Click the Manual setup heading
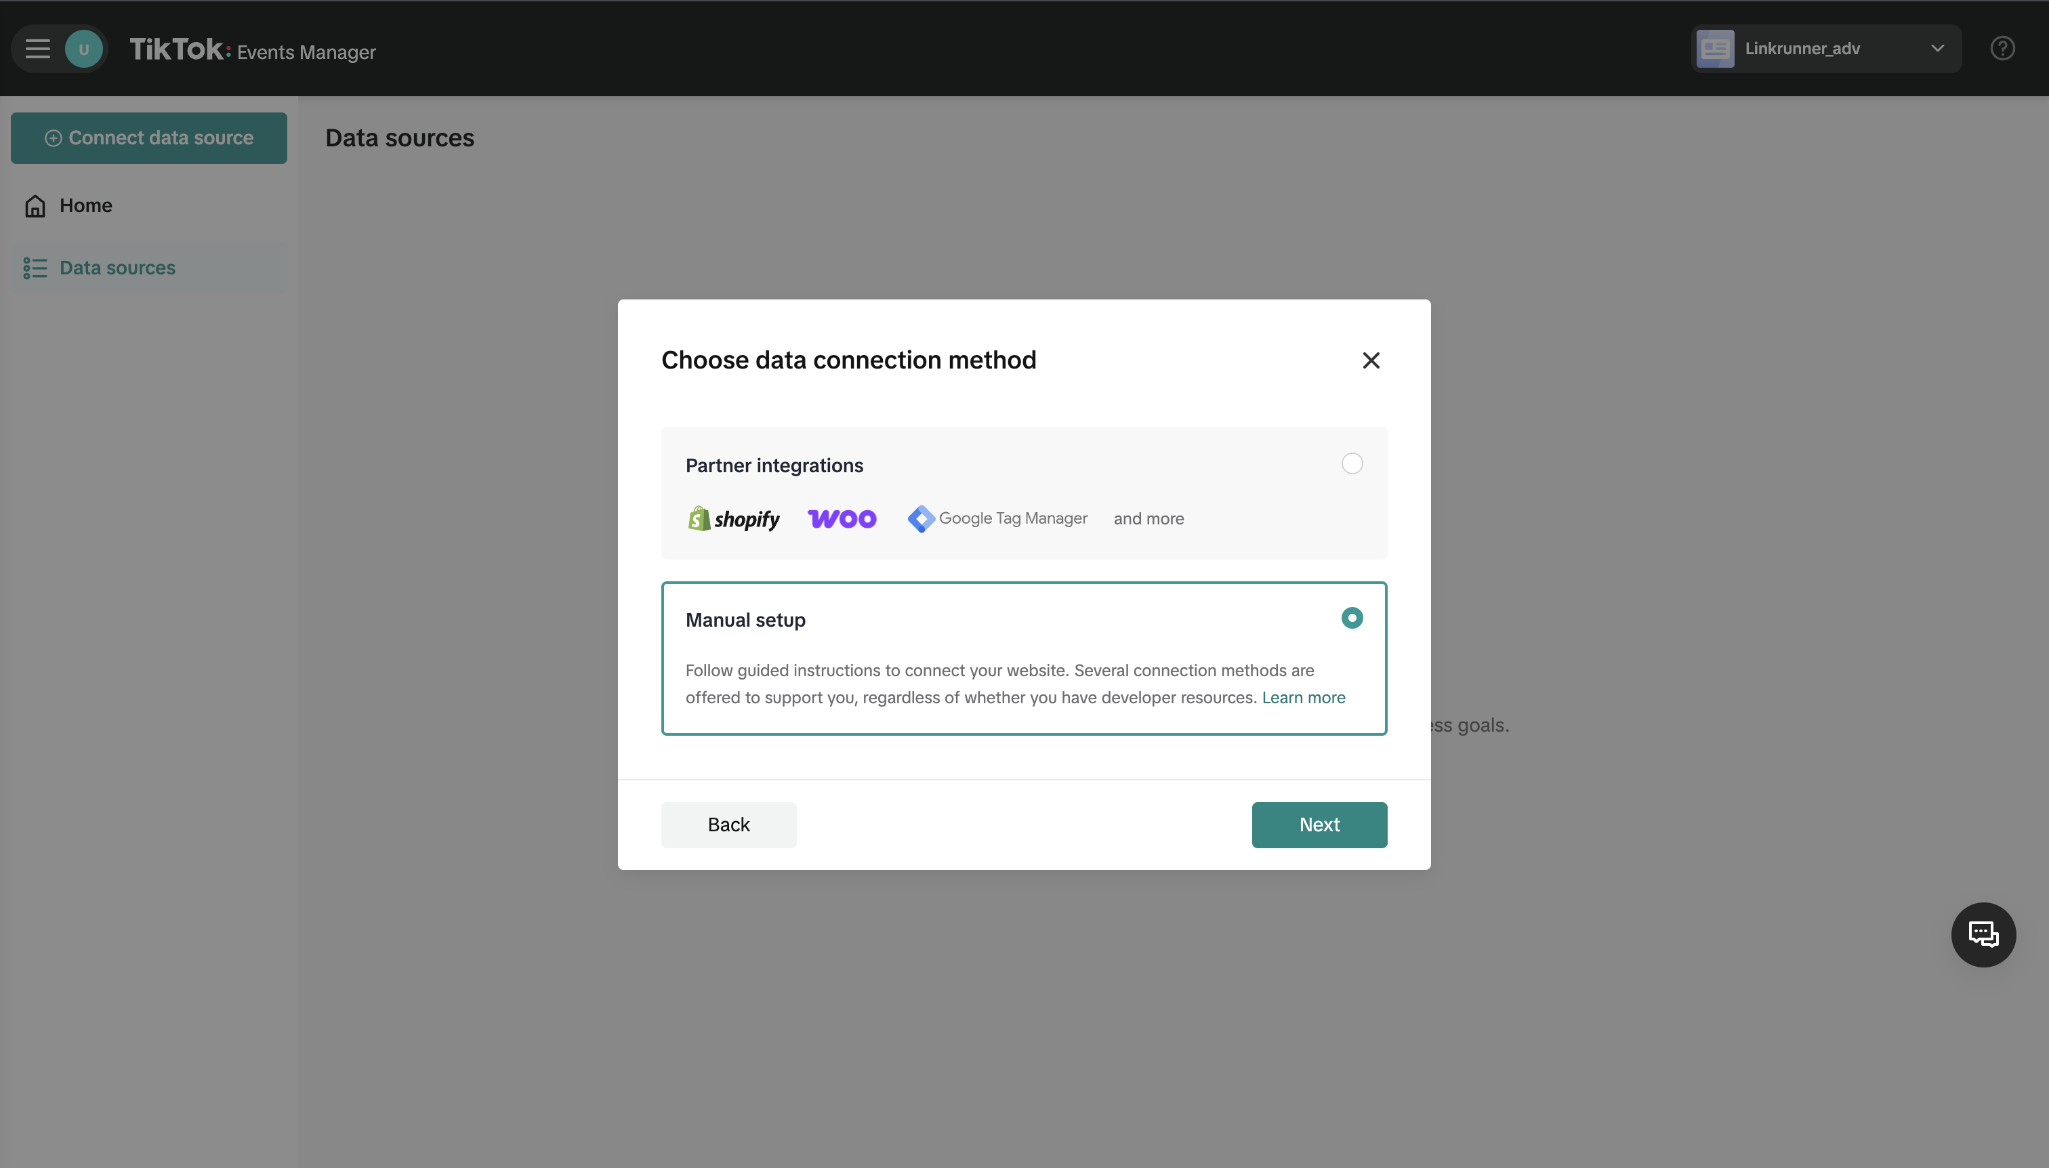This screenshot has width=2049, height=1168. (745, 620)
